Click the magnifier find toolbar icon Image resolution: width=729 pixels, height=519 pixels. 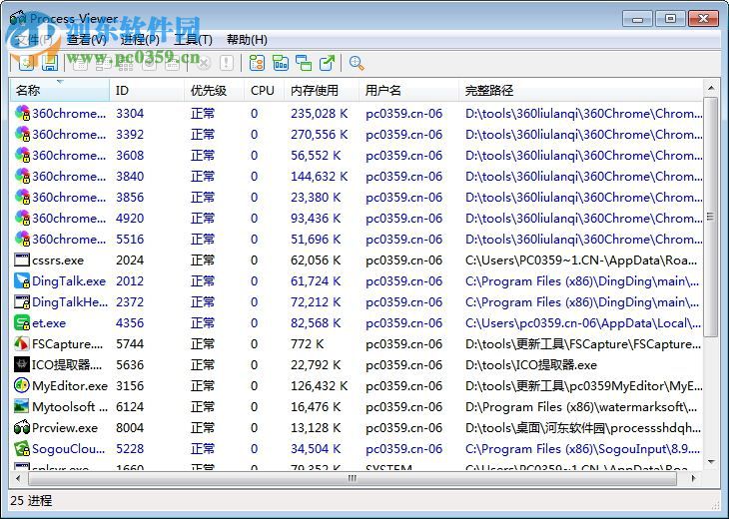point(357,63)
